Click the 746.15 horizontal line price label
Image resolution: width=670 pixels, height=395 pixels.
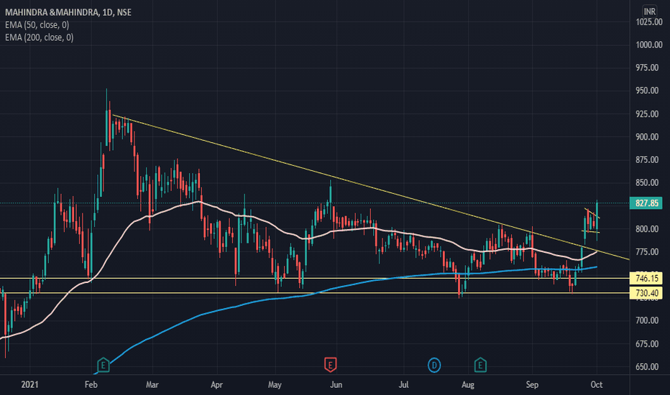[647, 279]
